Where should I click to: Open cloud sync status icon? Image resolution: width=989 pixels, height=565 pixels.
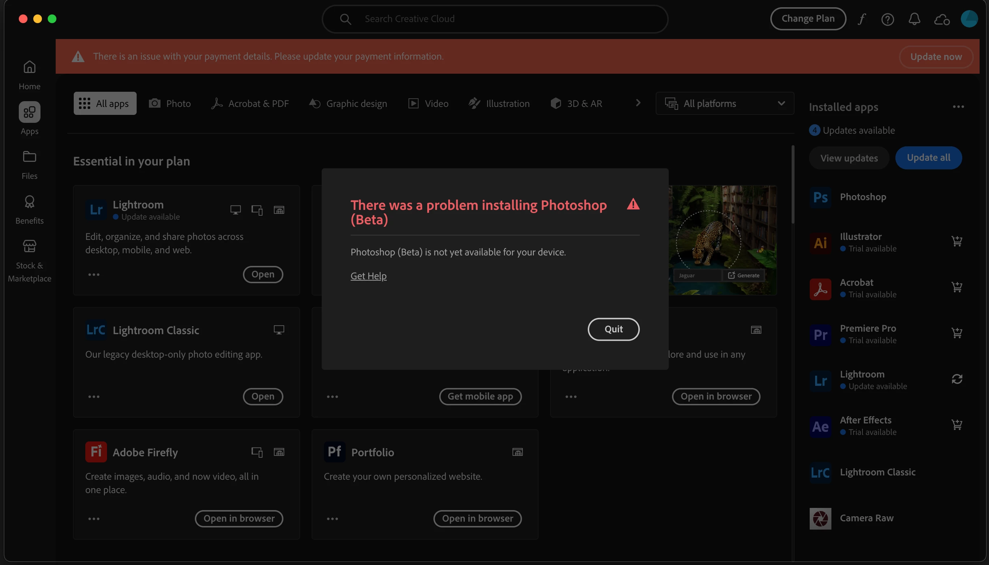pos(942,19)
